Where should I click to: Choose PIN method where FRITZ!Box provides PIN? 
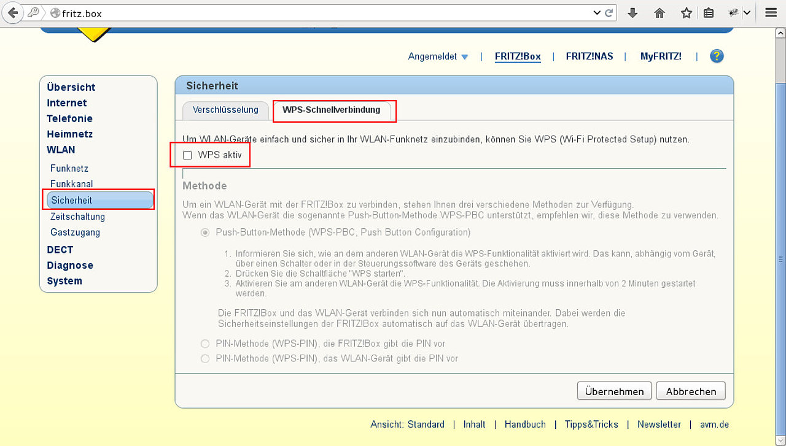[x=205, y=344]
